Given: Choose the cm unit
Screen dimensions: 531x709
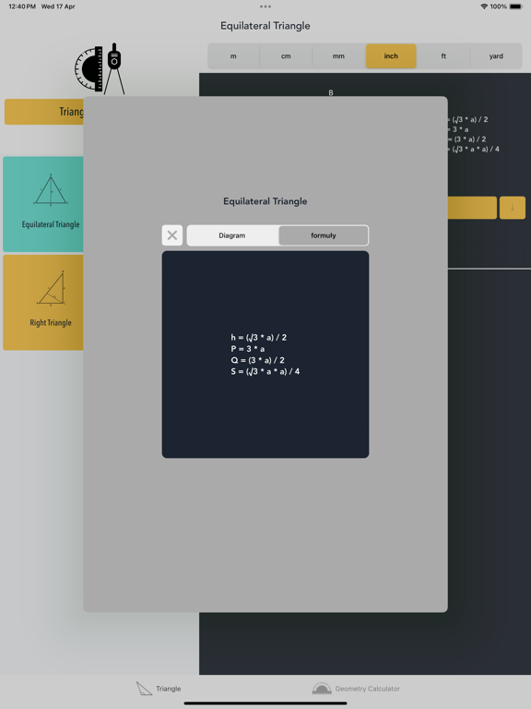Looking at the screenshot, I should point(286,56).
